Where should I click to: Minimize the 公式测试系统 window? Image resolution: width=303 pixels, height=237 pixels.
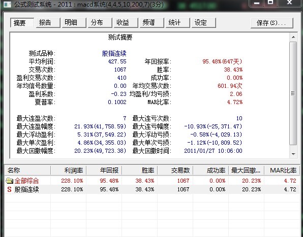(x=257, y=3)
